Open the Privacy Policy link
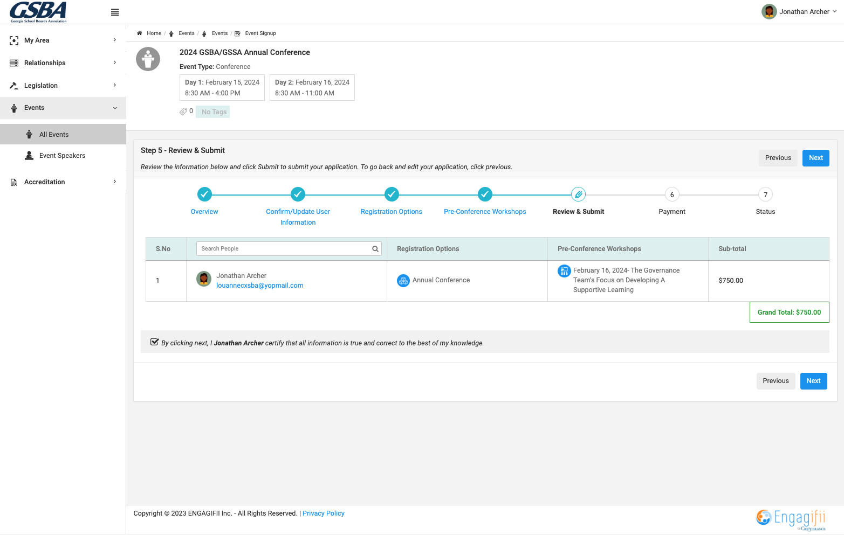 coord(324,513)
